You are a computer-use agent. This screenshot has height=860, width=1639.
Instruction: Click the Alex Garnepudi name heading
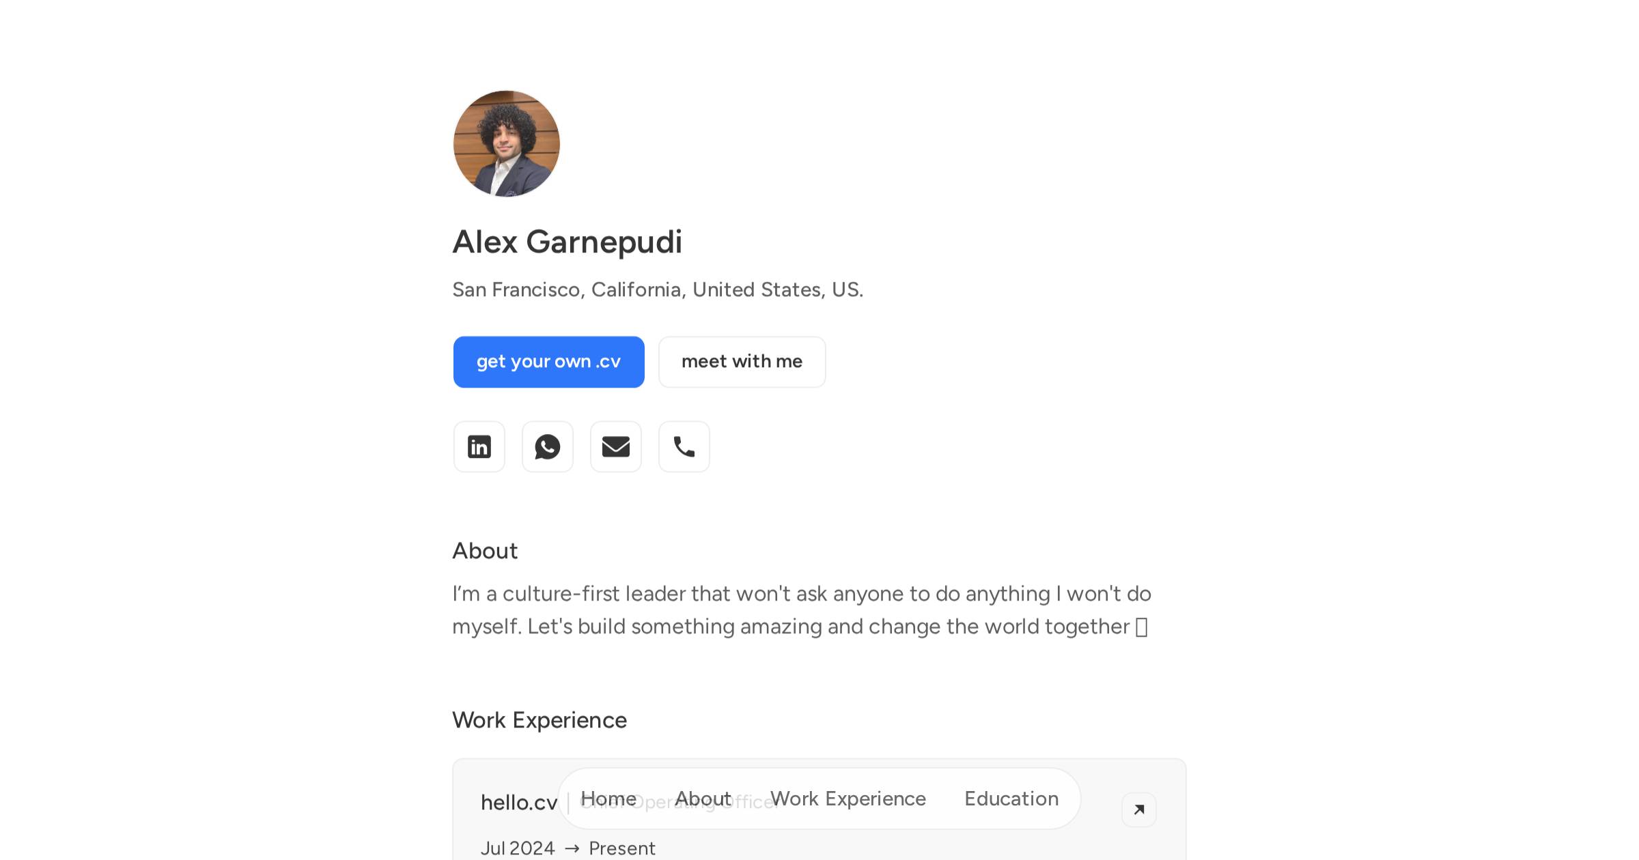point(568,242)
